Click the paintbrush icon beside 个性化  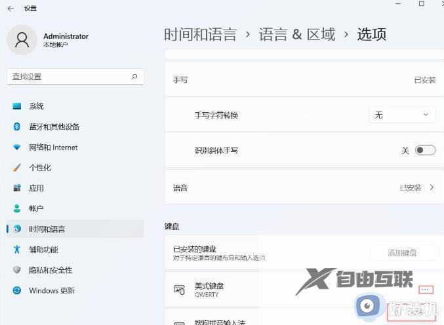coord(16,168)
